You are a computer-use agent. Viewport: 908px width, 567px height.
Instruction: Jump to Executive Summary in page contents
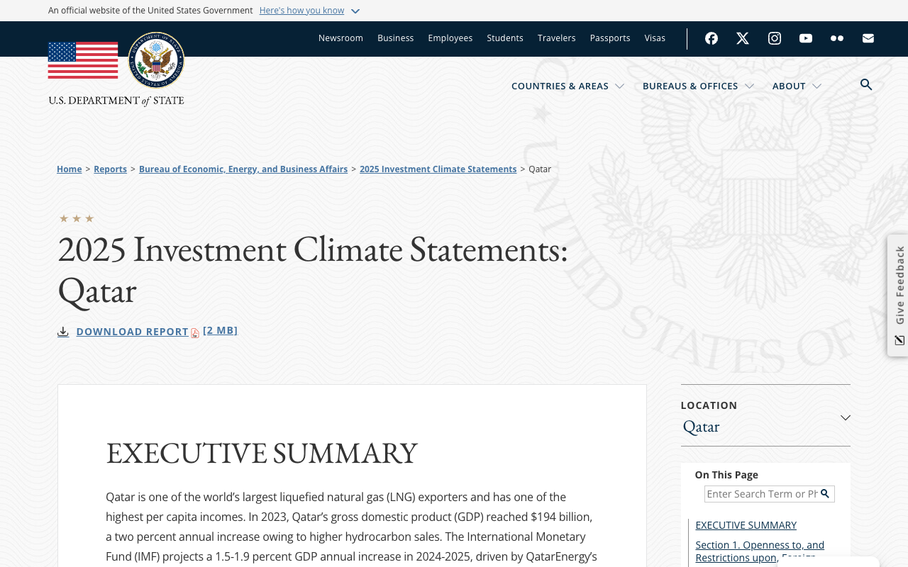pos(746,525)
